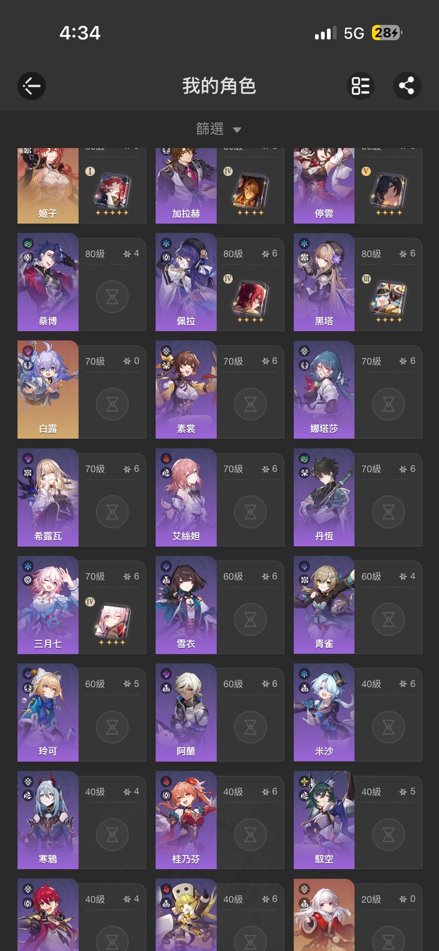Open the share icon
439x951 pixels.
tap(406, 86)
